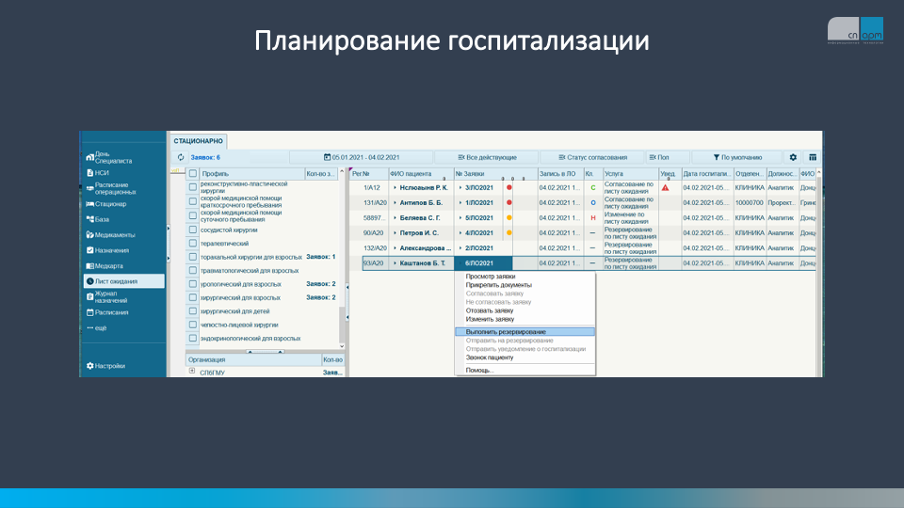Viewport: 904px width, 508px height.
Task: Check хирургический для детей checkbox
Action: tap(192, 311)
